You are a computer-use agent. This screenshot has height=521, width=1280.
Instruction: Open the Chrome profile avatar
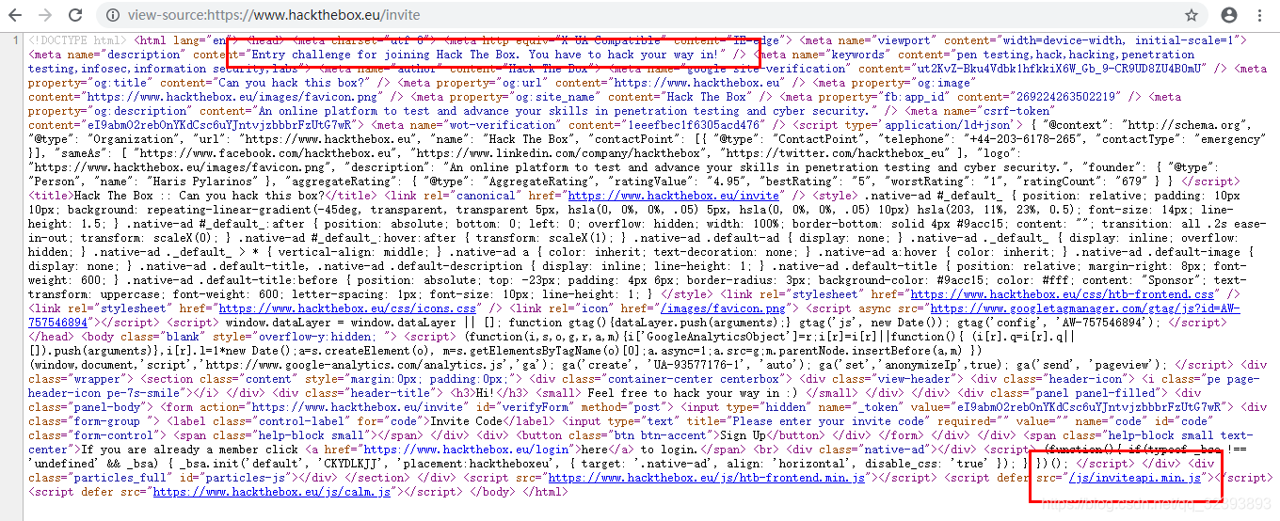[x=1228, y=15]
